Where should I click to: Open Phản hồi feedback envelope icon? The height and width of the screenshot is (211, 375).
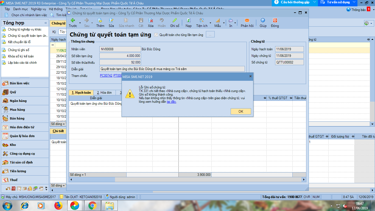(x=247, y=21)
